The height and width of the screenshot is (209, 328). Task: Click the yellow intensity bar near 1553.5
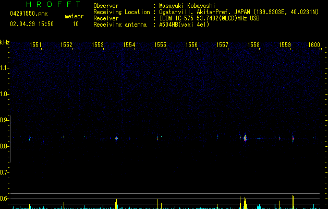(116, 204)
